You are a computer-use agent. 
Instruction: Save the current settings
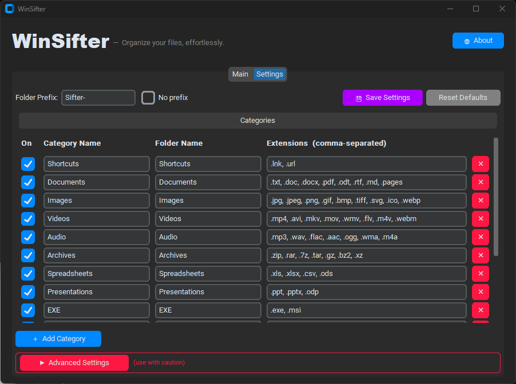point(382,98)
